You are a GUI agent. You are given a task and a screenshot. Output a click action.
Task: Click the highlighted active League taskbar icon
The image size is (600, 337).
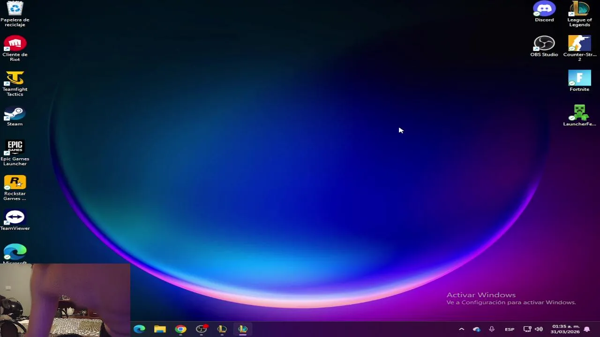pos(242,329)
